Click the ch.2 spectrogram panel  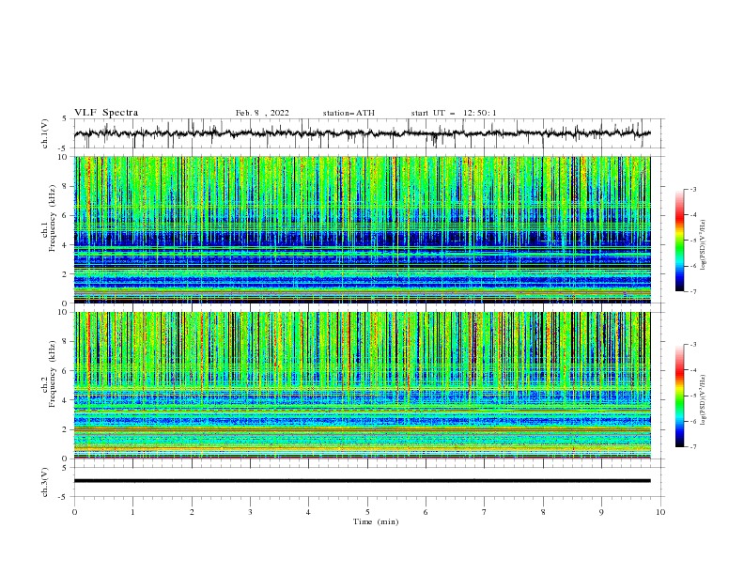point(362,385)
